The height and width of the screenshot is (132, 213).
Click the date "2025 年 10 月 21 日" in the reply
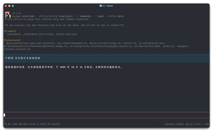point(73,67)
